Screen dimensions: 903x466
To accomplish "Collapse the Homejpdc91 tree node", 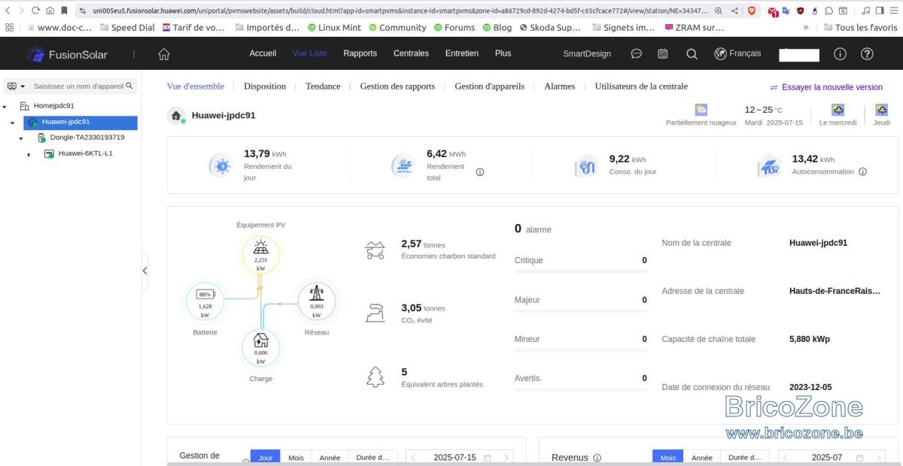I will coord(5,107).
